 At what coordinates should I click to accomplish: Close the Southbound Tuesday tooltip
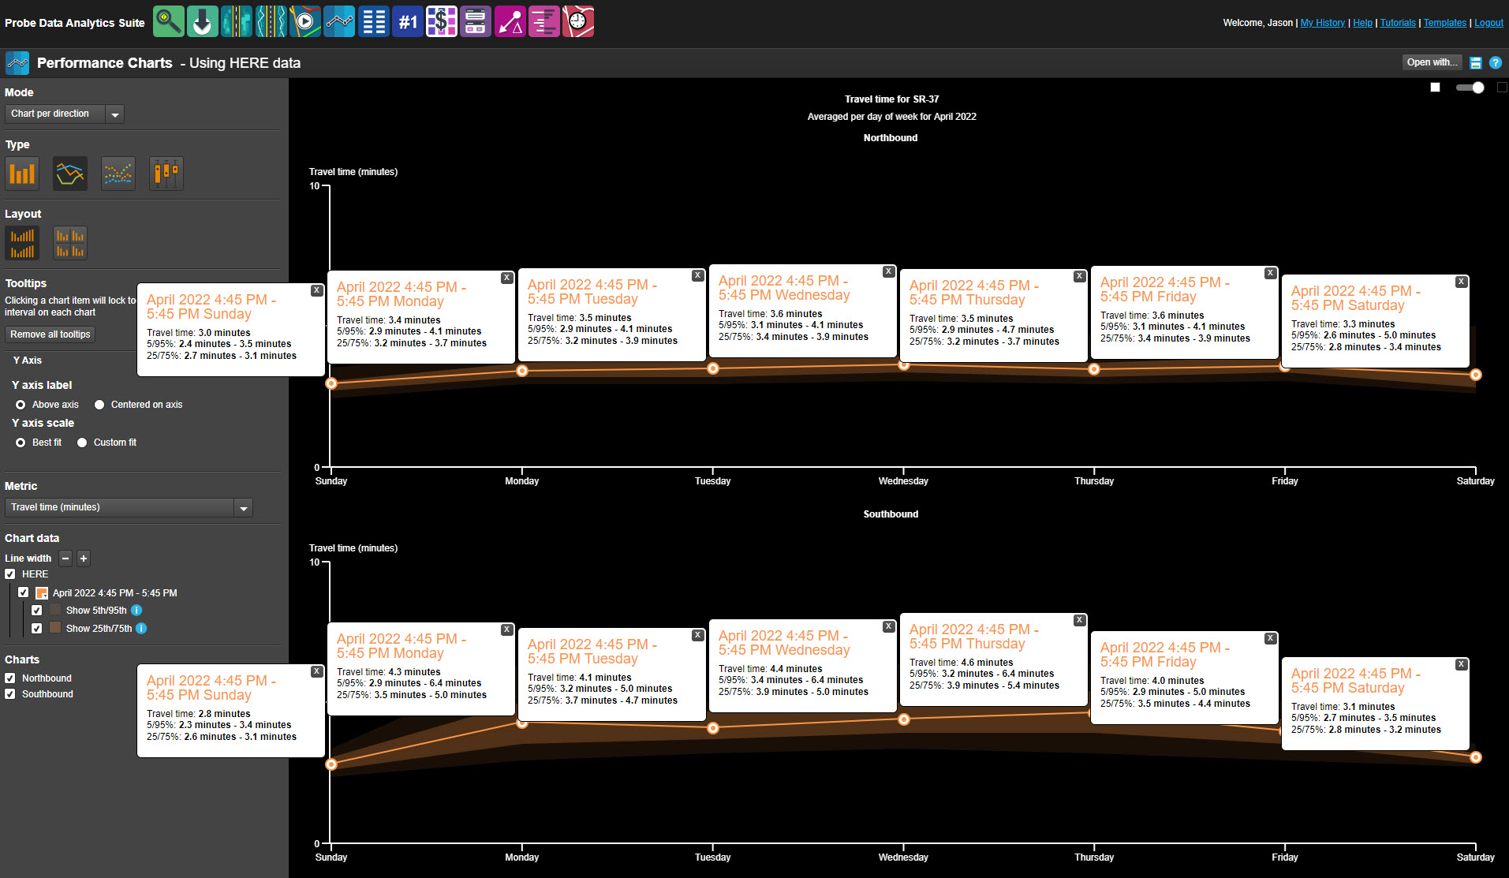click(697, 635)
